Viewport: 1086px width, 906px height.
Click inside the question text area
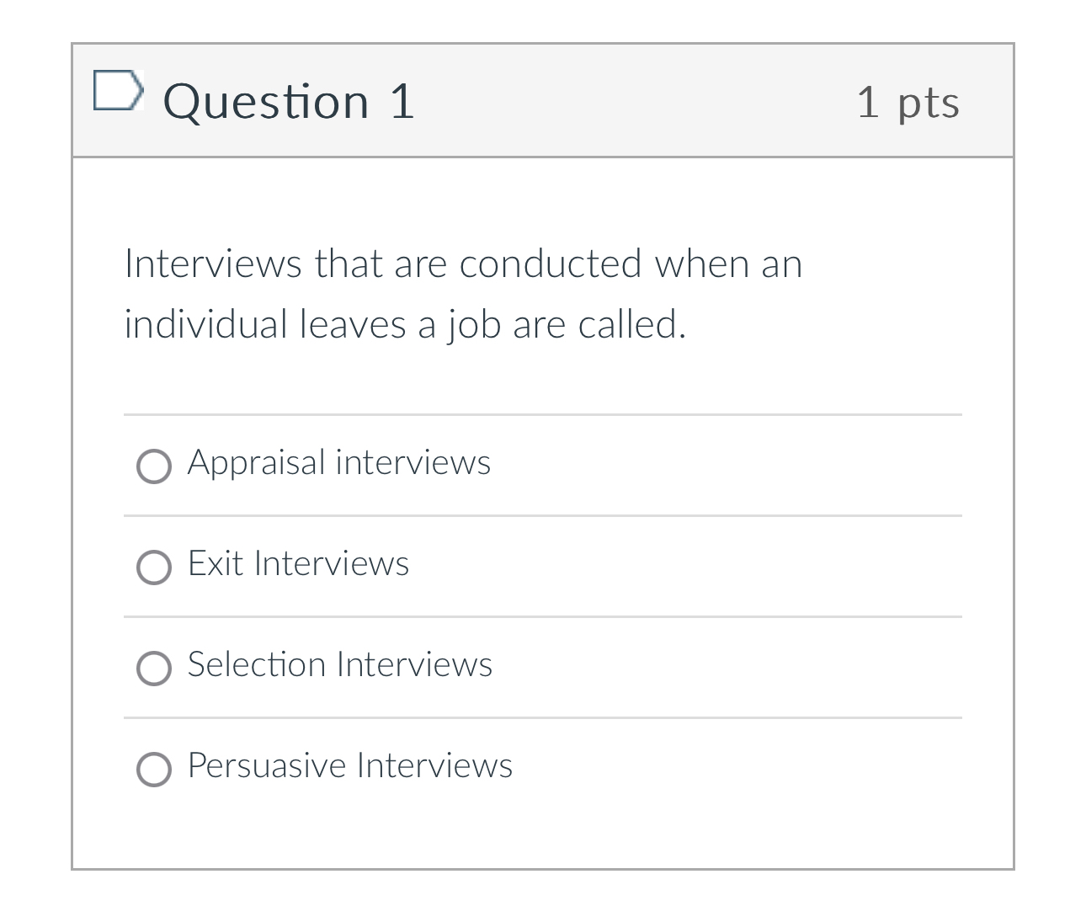tap(463, 293)
